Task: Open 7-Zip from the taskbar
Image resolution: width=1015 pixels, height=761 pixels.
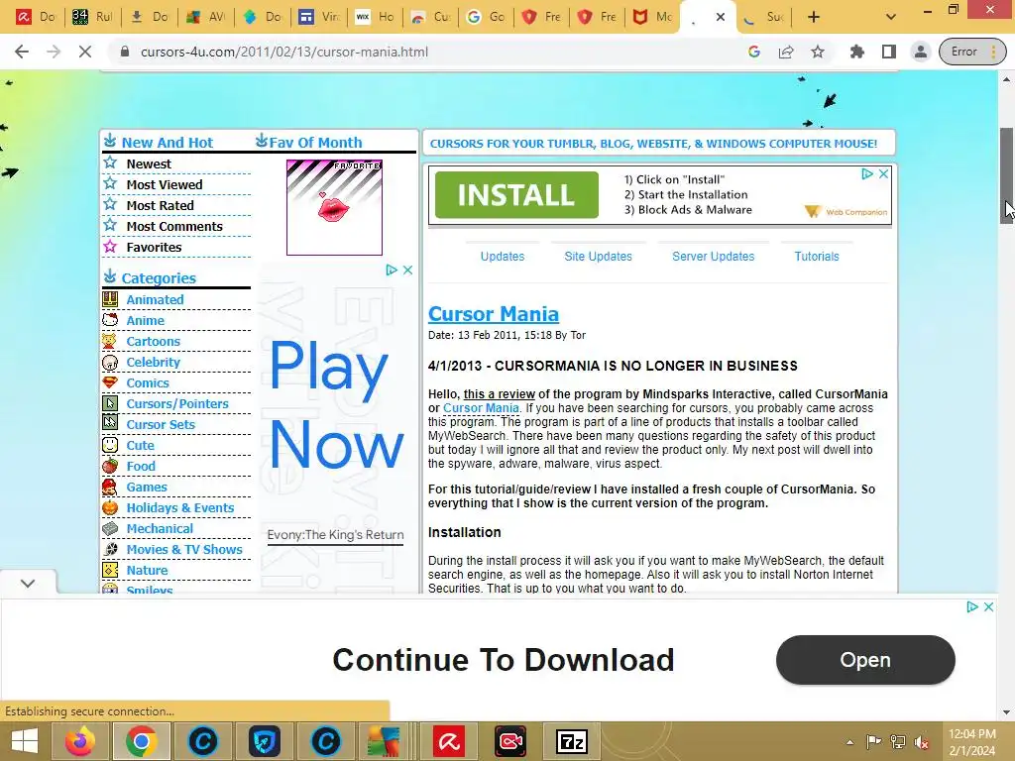Action: pos(572,741)
